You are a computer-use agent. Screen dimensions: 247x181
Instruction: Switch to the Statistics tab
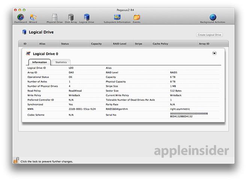[61, 62]
